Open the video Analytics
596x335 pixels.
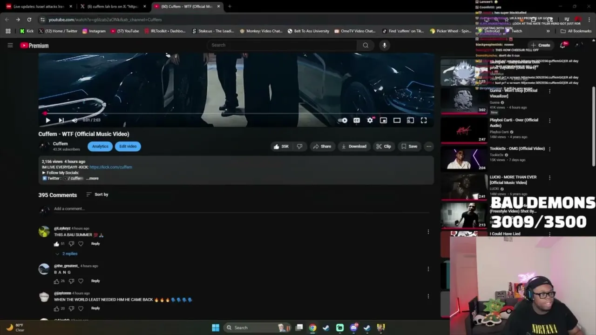point(100,146)
